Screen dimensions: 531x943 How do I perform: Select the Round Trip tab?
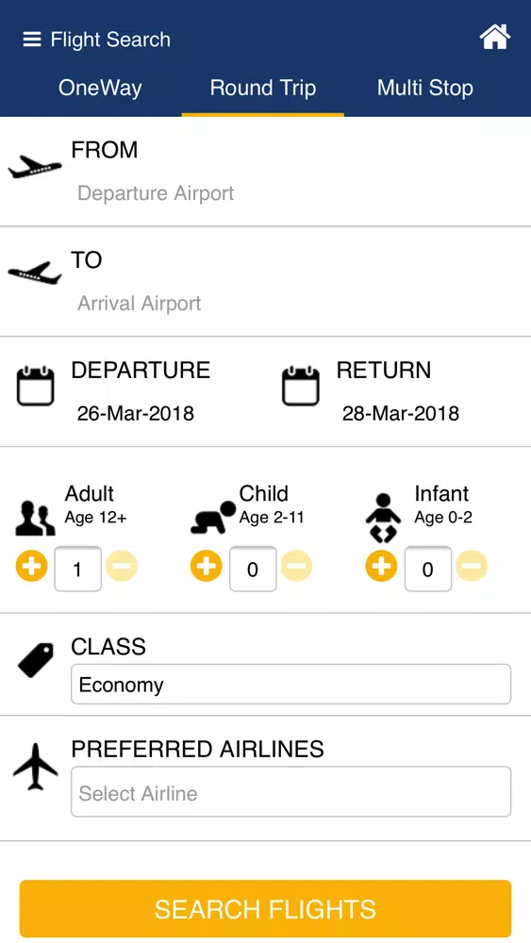point(263,88)
